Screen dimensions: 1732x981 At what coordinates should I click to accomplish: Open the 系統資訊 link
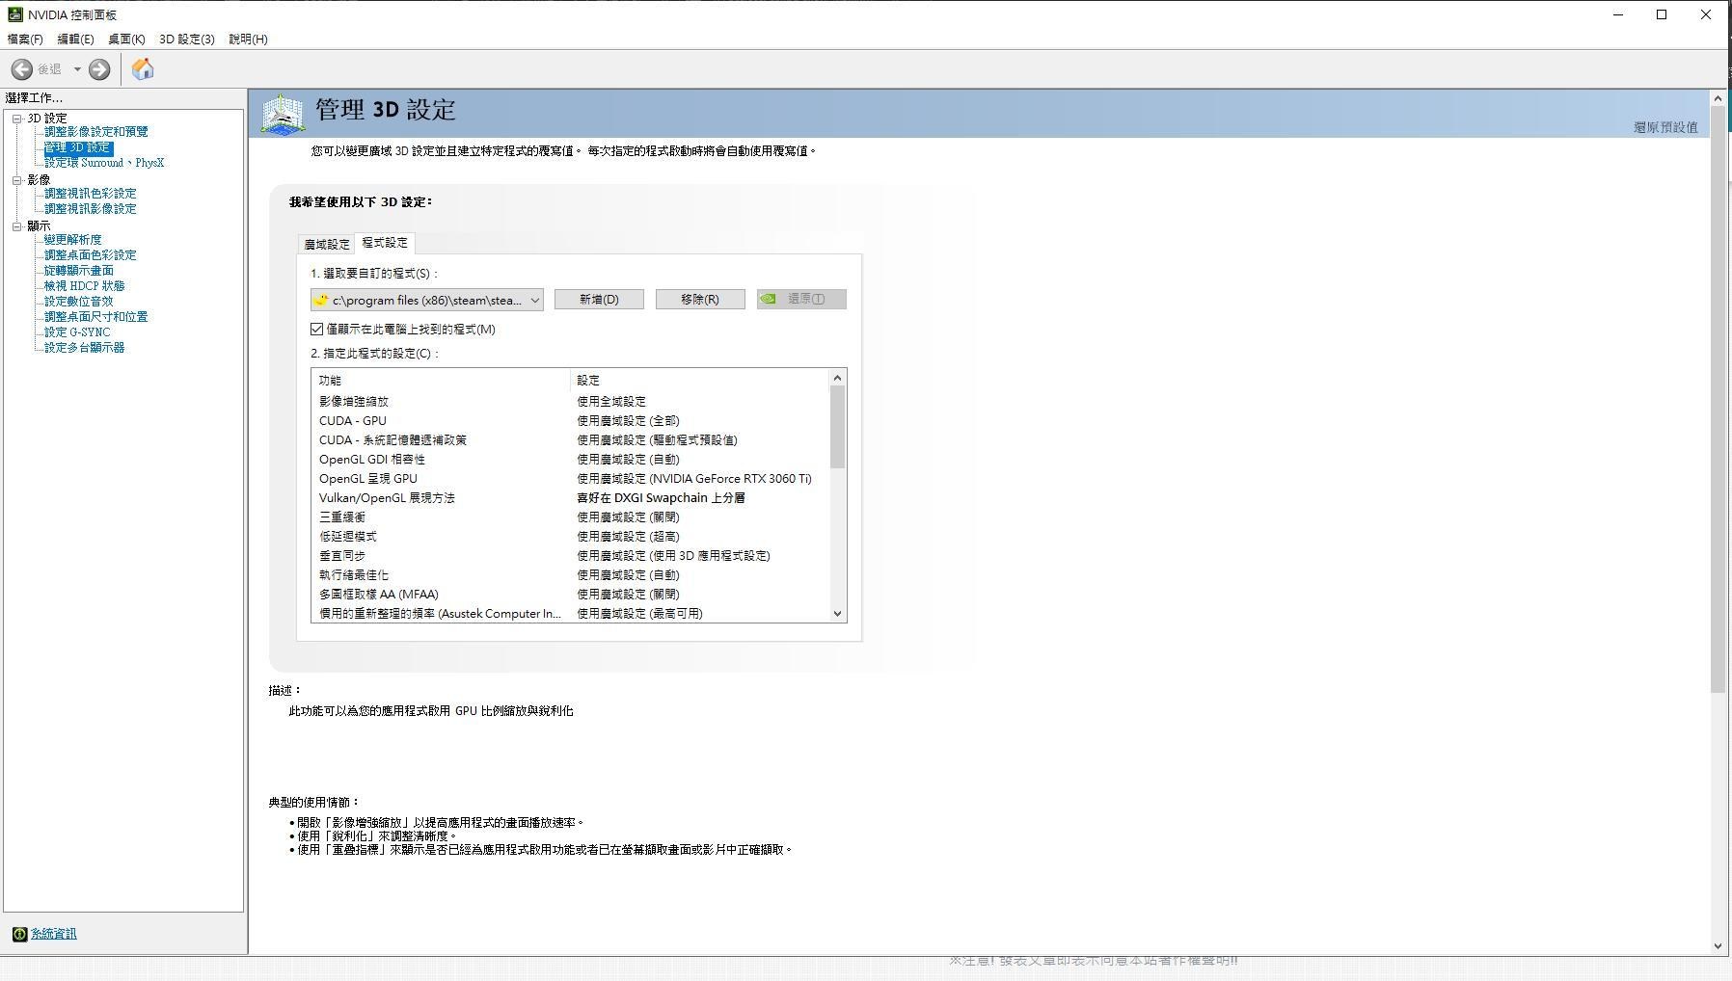(x=53, y=934)
